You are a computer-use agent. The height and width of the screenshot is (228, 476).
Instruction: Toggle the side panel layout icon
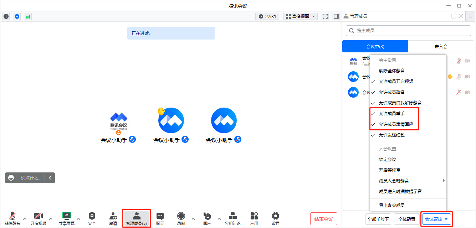tap(336, 16)
